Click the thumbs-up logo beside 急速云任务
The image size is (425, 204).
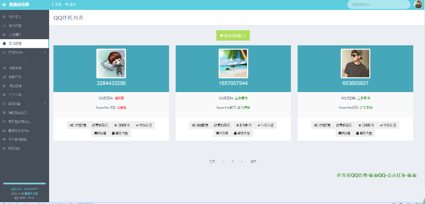[4, 5]
